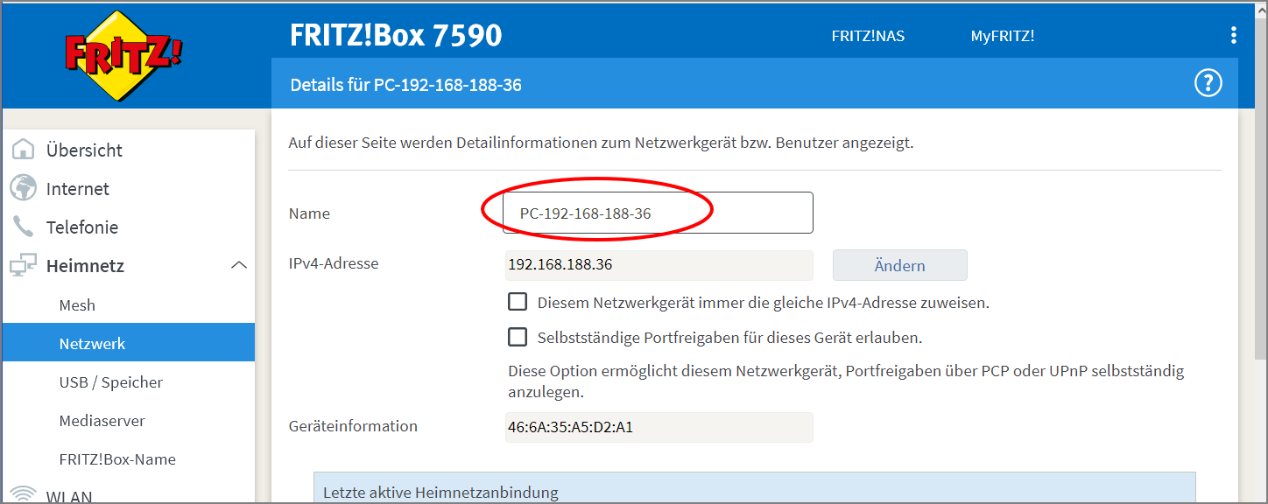This screenshot has width=1268, height=504.
Task: Open the help question mark icon
Action: (1208, 84)
